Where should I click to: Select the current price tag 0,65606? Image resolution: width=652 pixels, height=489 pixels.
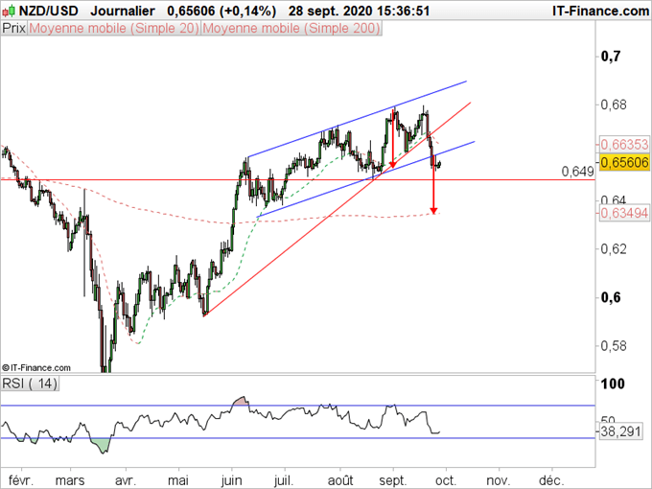click(624, 163)
